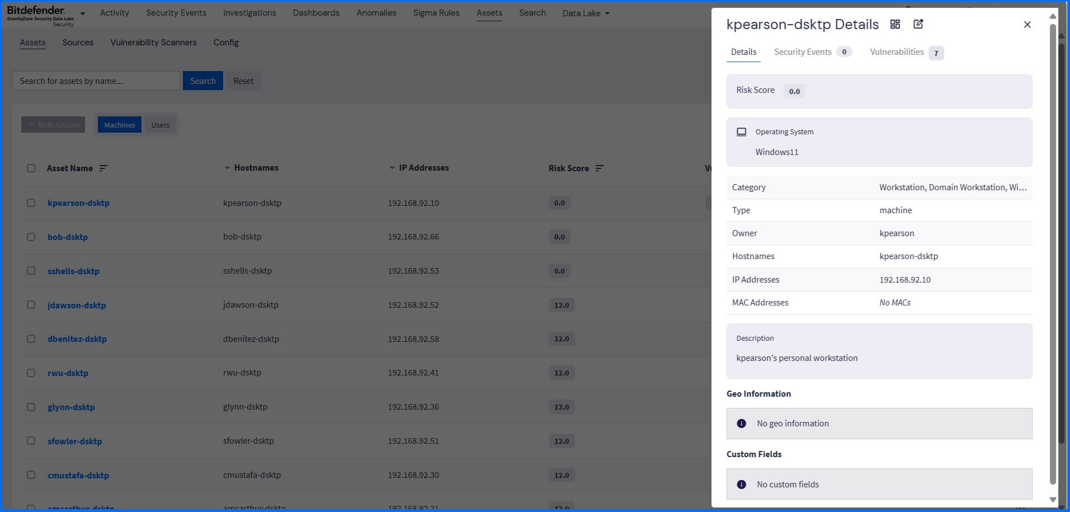Screen dimensions: 1070x512
Task: Click the custom fields info icon
Action: (741, 485)
